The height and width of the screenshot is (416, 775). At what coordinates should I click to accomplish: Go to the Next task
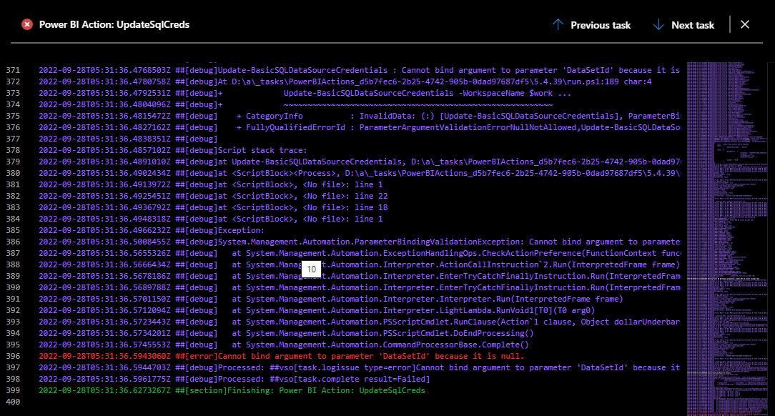[684, 25]
